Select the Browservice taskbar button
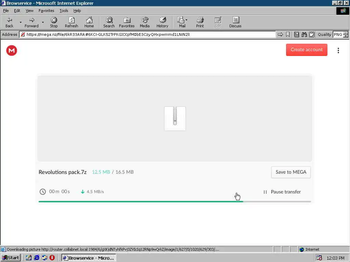Image resolution: width=350 pixels, height=262 pixels. coord(89,258)
